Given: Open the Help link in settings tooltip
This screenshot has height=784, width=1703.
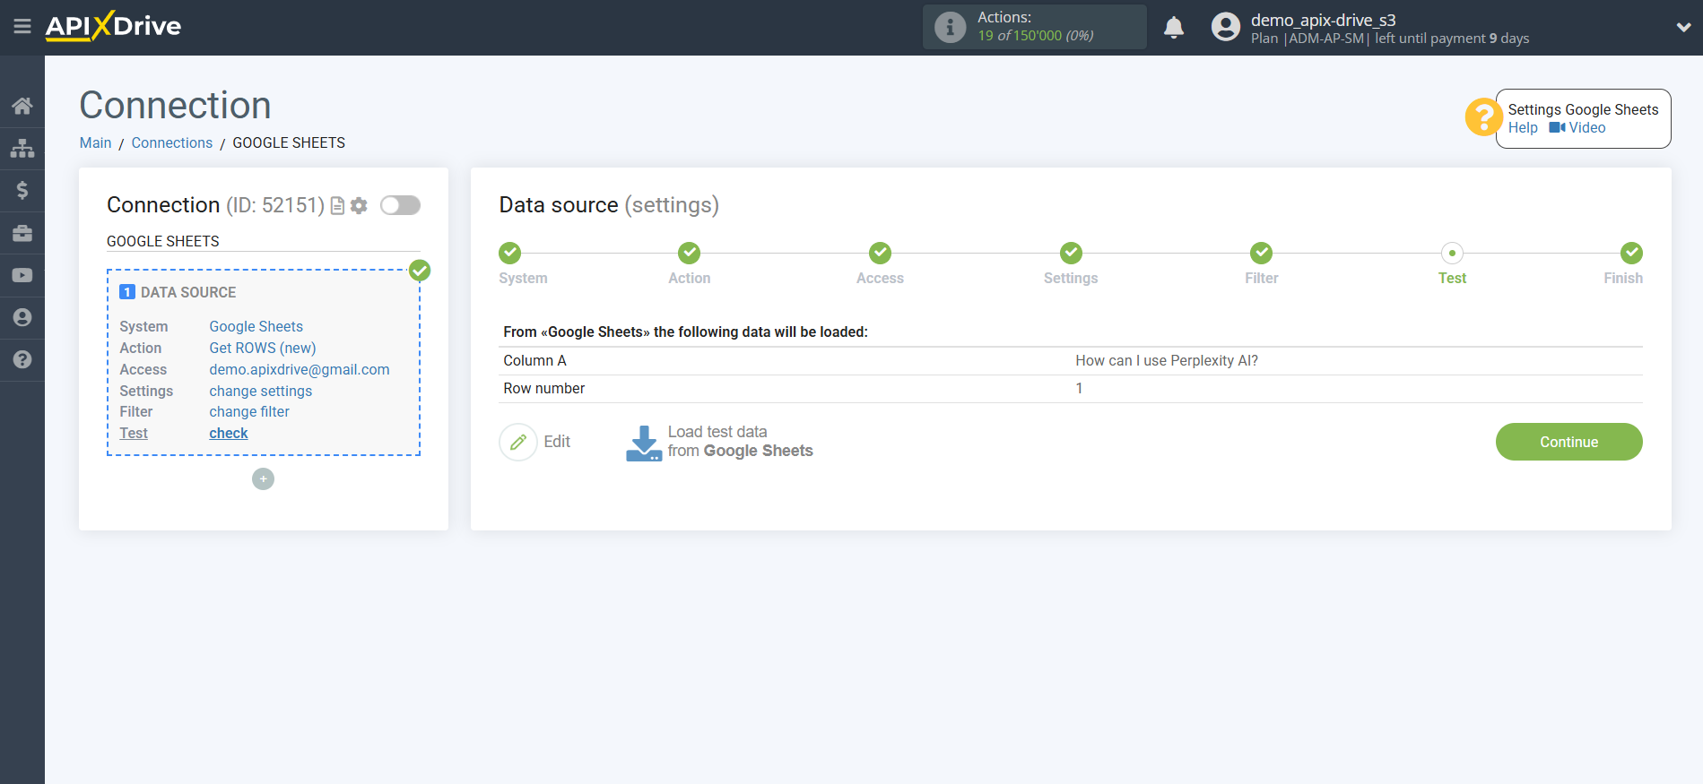Looking at the screenshot, I should click(1523, 127).
